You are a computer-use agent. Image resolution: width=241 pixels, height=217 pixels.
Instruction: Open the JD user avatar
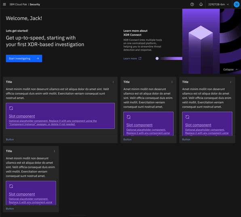[237, 4]
